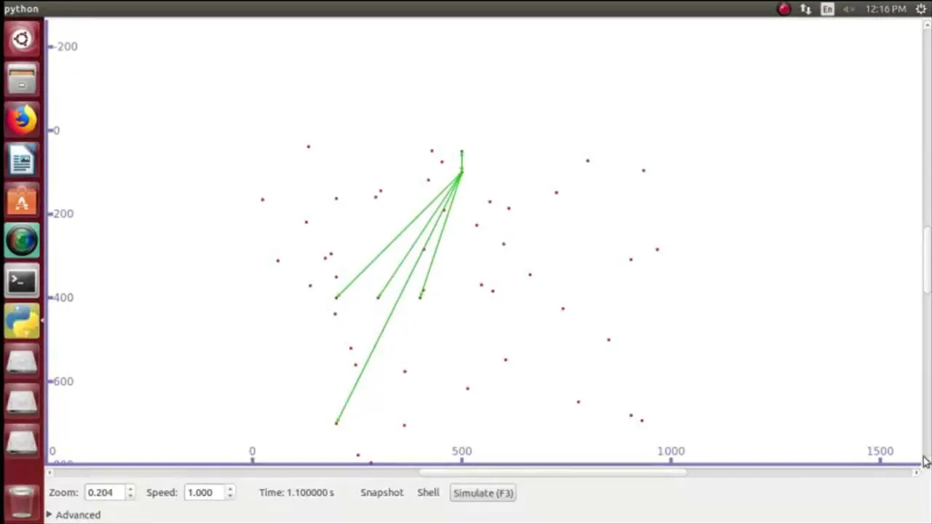Click the 1000 mark on horizontal ruler
The height and width of the screenshot is (524, 932).
point(671,451)
